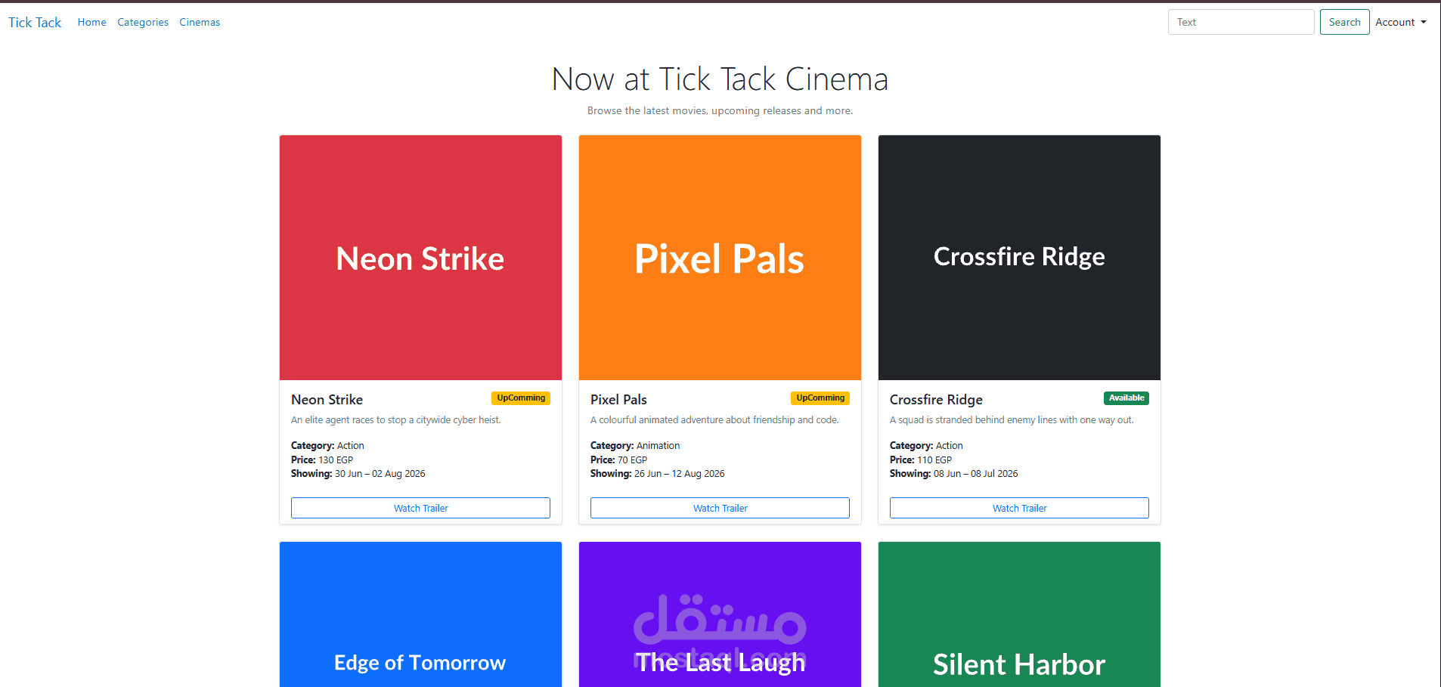1441x687 pixels.
Task: Watch Trailer for Pixel Pals
Action: (x=720, y=508)
